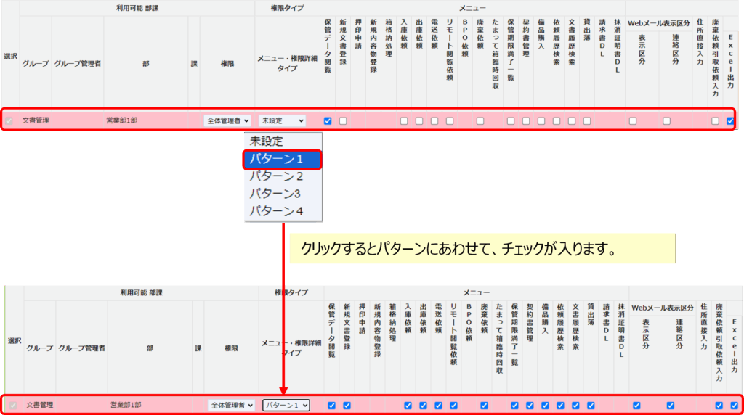This screenshot has height=415, width=744.
Task: Uncheck 保管データ閲覧 checkbox in upper row
Action: [x=328, y=121]
